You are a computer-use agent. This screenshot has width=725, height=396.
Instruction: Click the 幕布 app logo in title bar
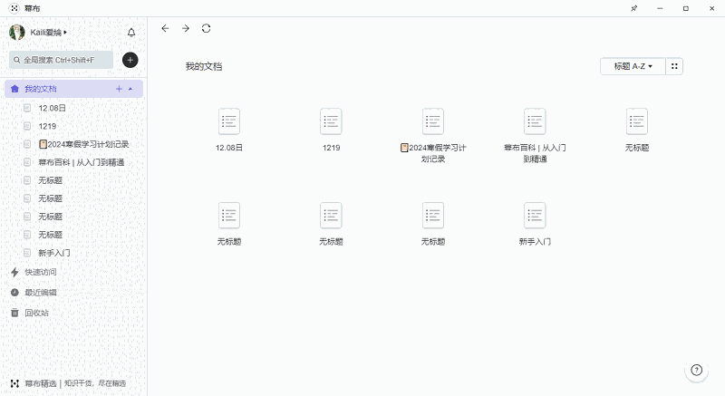click(14, 8)
